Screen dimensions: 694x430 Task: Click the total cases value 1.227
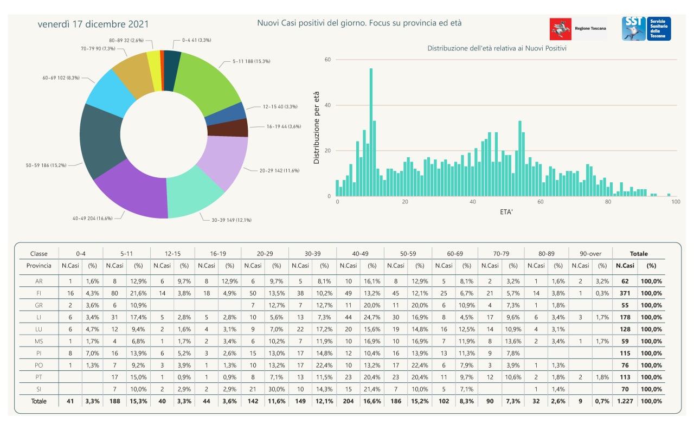[x=625, y=401]
